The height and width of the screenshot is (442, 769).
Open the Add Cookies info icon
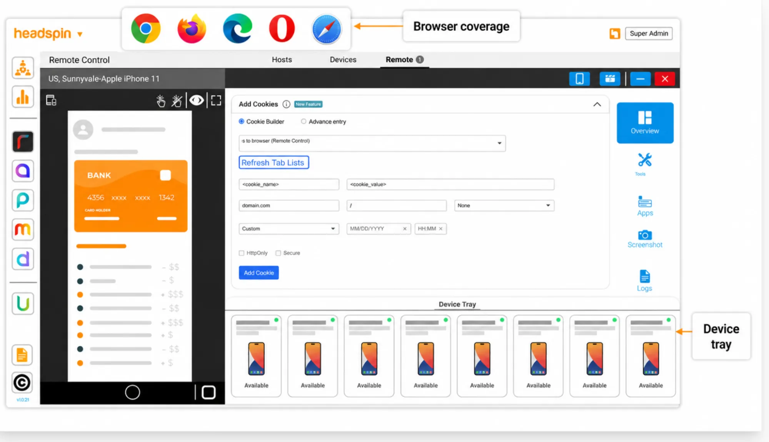[x=286, y=104]
